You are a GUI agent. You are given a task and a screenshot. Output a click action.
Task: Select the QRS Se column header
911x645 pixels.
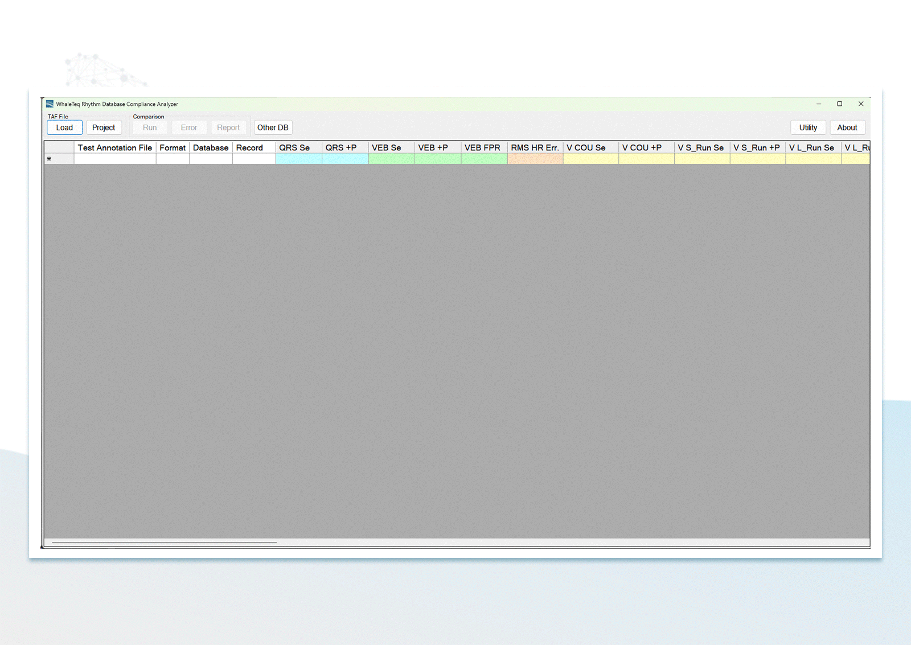pos(299,147)
